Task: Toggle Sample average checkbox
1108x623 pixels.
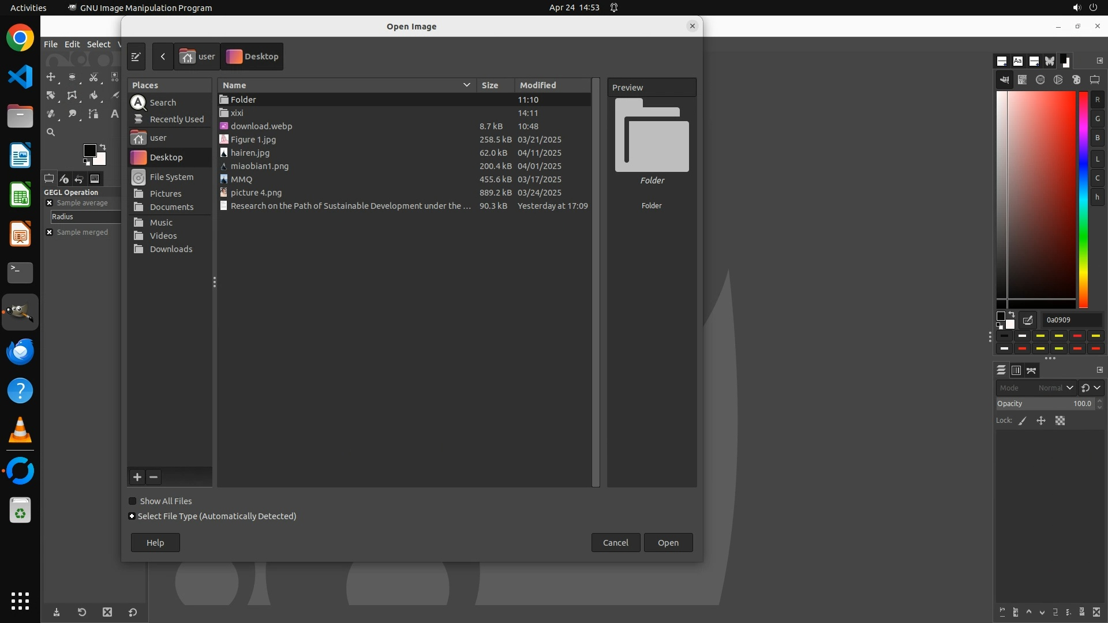Action: [50, 203]
